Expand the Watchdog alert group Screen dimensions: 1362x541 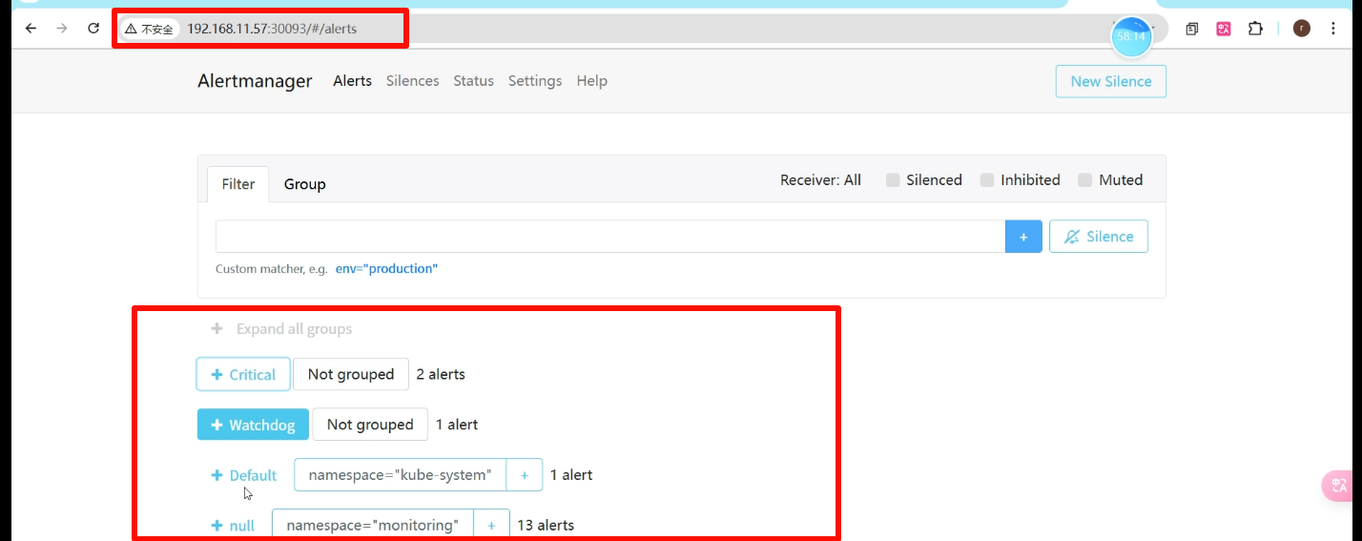253,425
